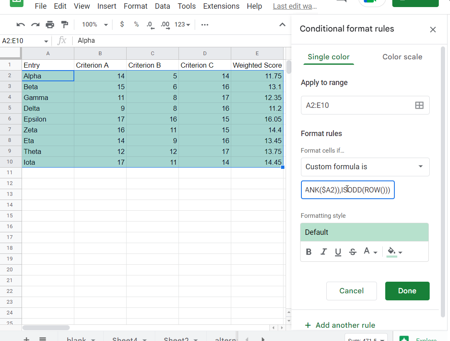
Task: Click the Cancel button
Action: [352, 291]
